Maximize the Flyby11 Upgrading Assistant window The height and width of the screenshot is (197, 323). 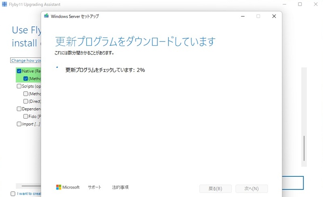300,4
